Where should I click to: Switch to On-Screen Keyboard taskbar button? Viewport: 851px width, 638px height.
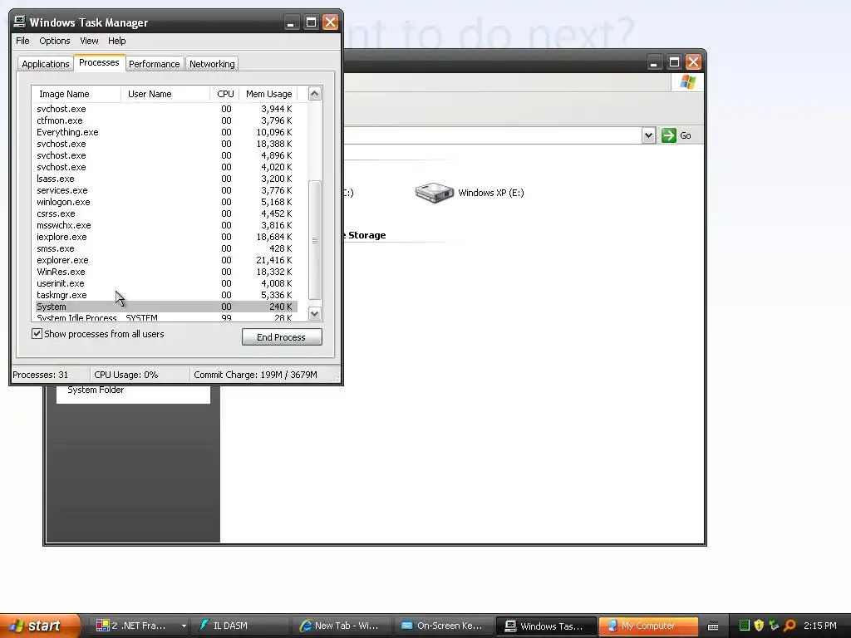coord(444,626)
